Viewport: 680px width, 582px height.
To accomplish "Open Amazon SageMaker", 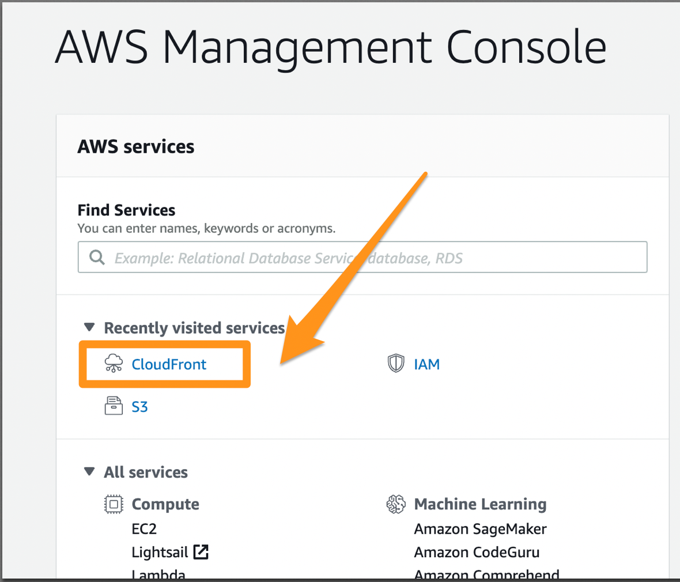I will tap(480, 529).
